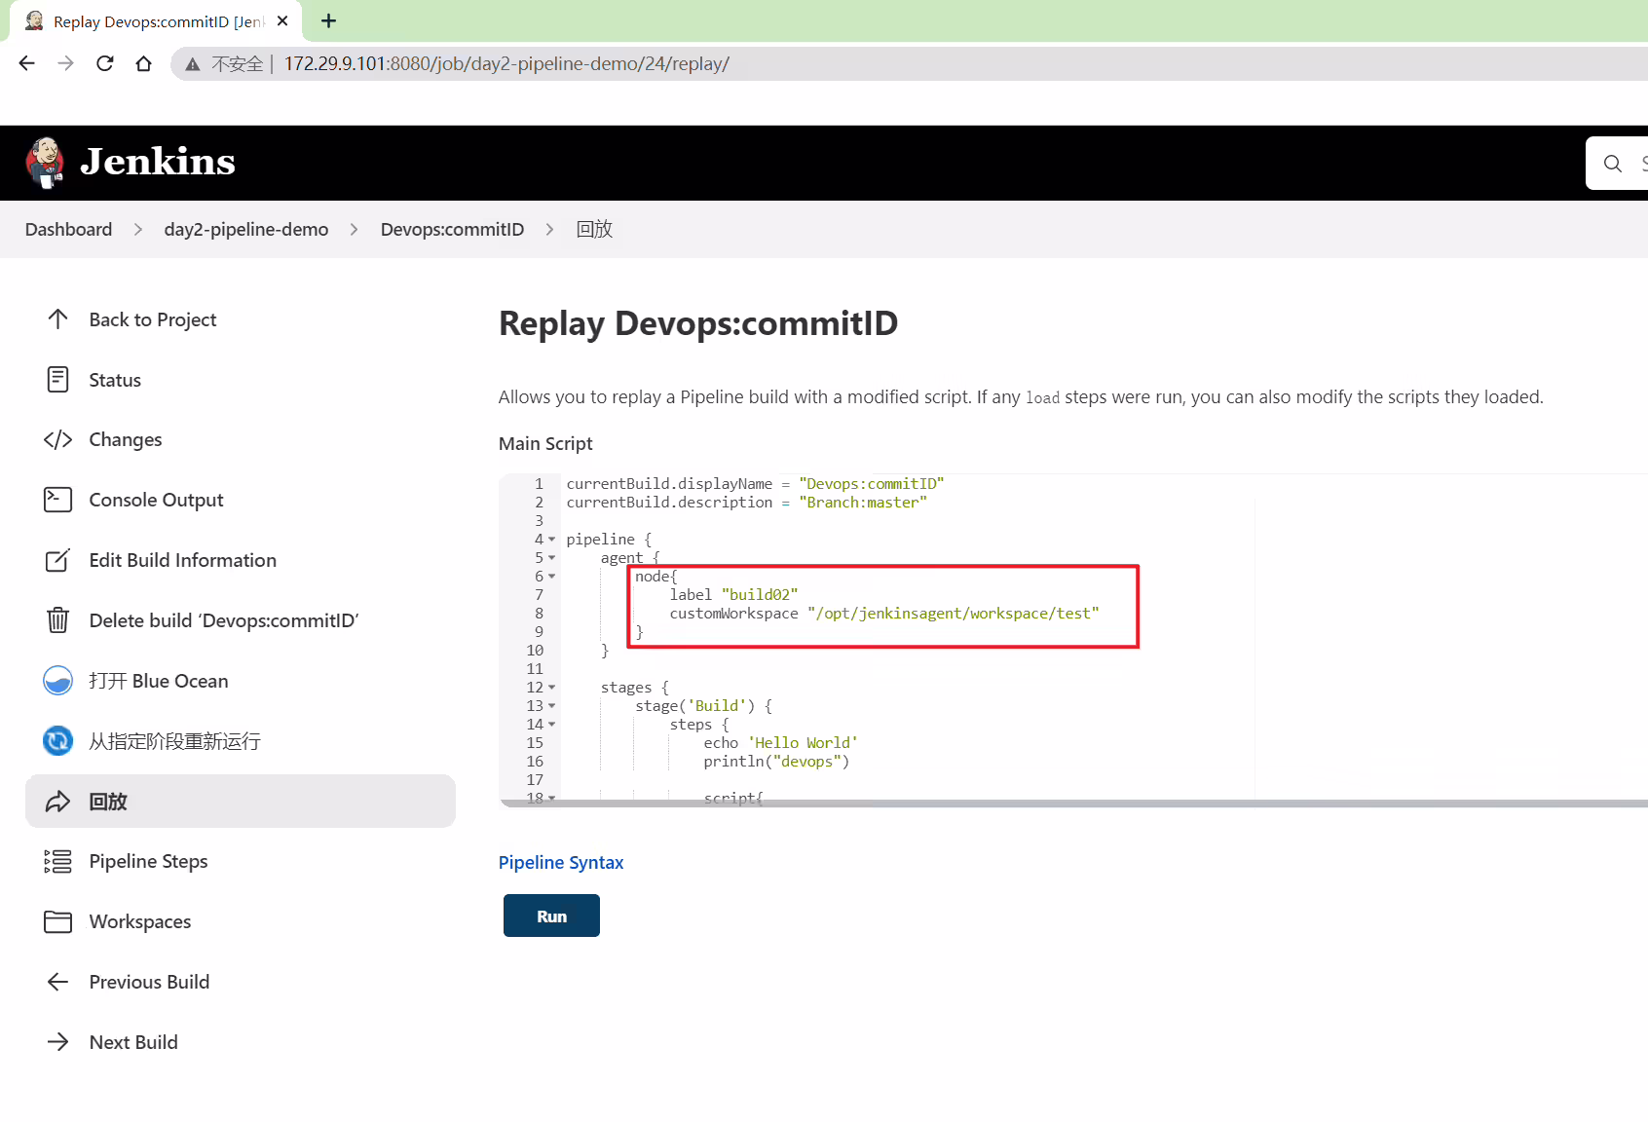
Task: Click the 回放 breadcrumb link
Action: [x=594, y=230]
